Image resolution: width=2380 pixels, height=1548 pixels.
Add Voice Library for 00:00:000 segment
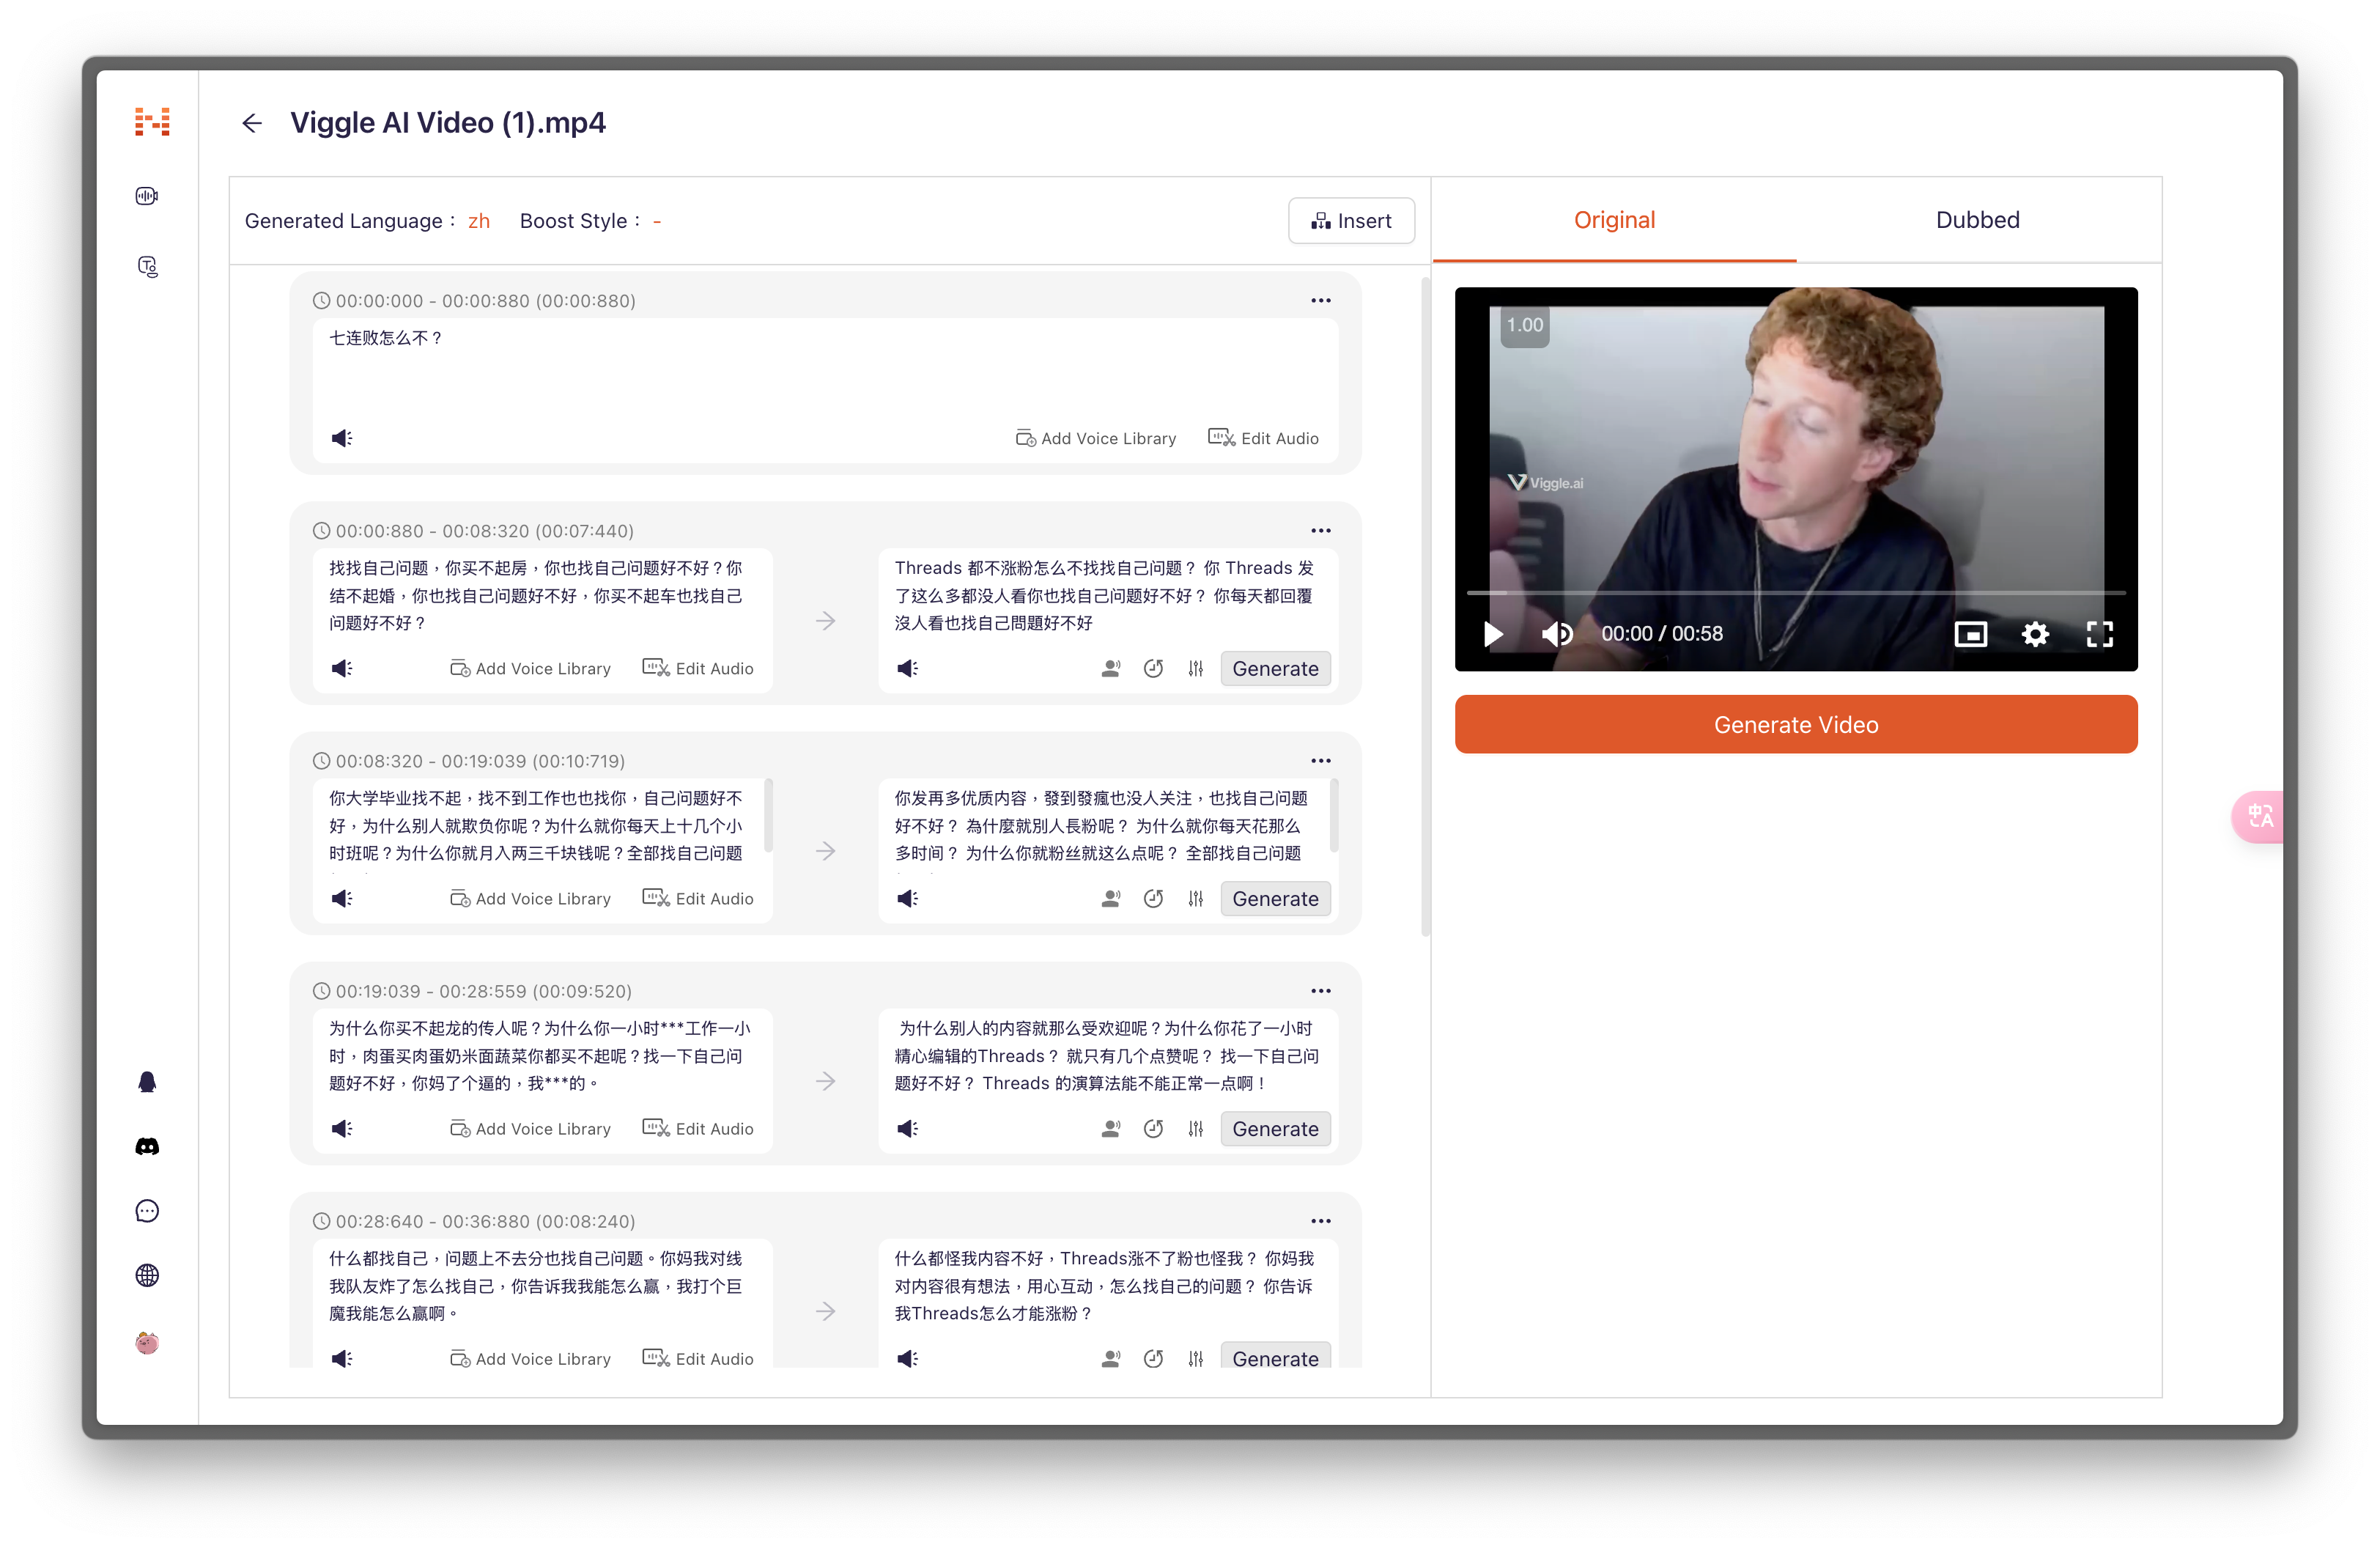(1096, 438)
